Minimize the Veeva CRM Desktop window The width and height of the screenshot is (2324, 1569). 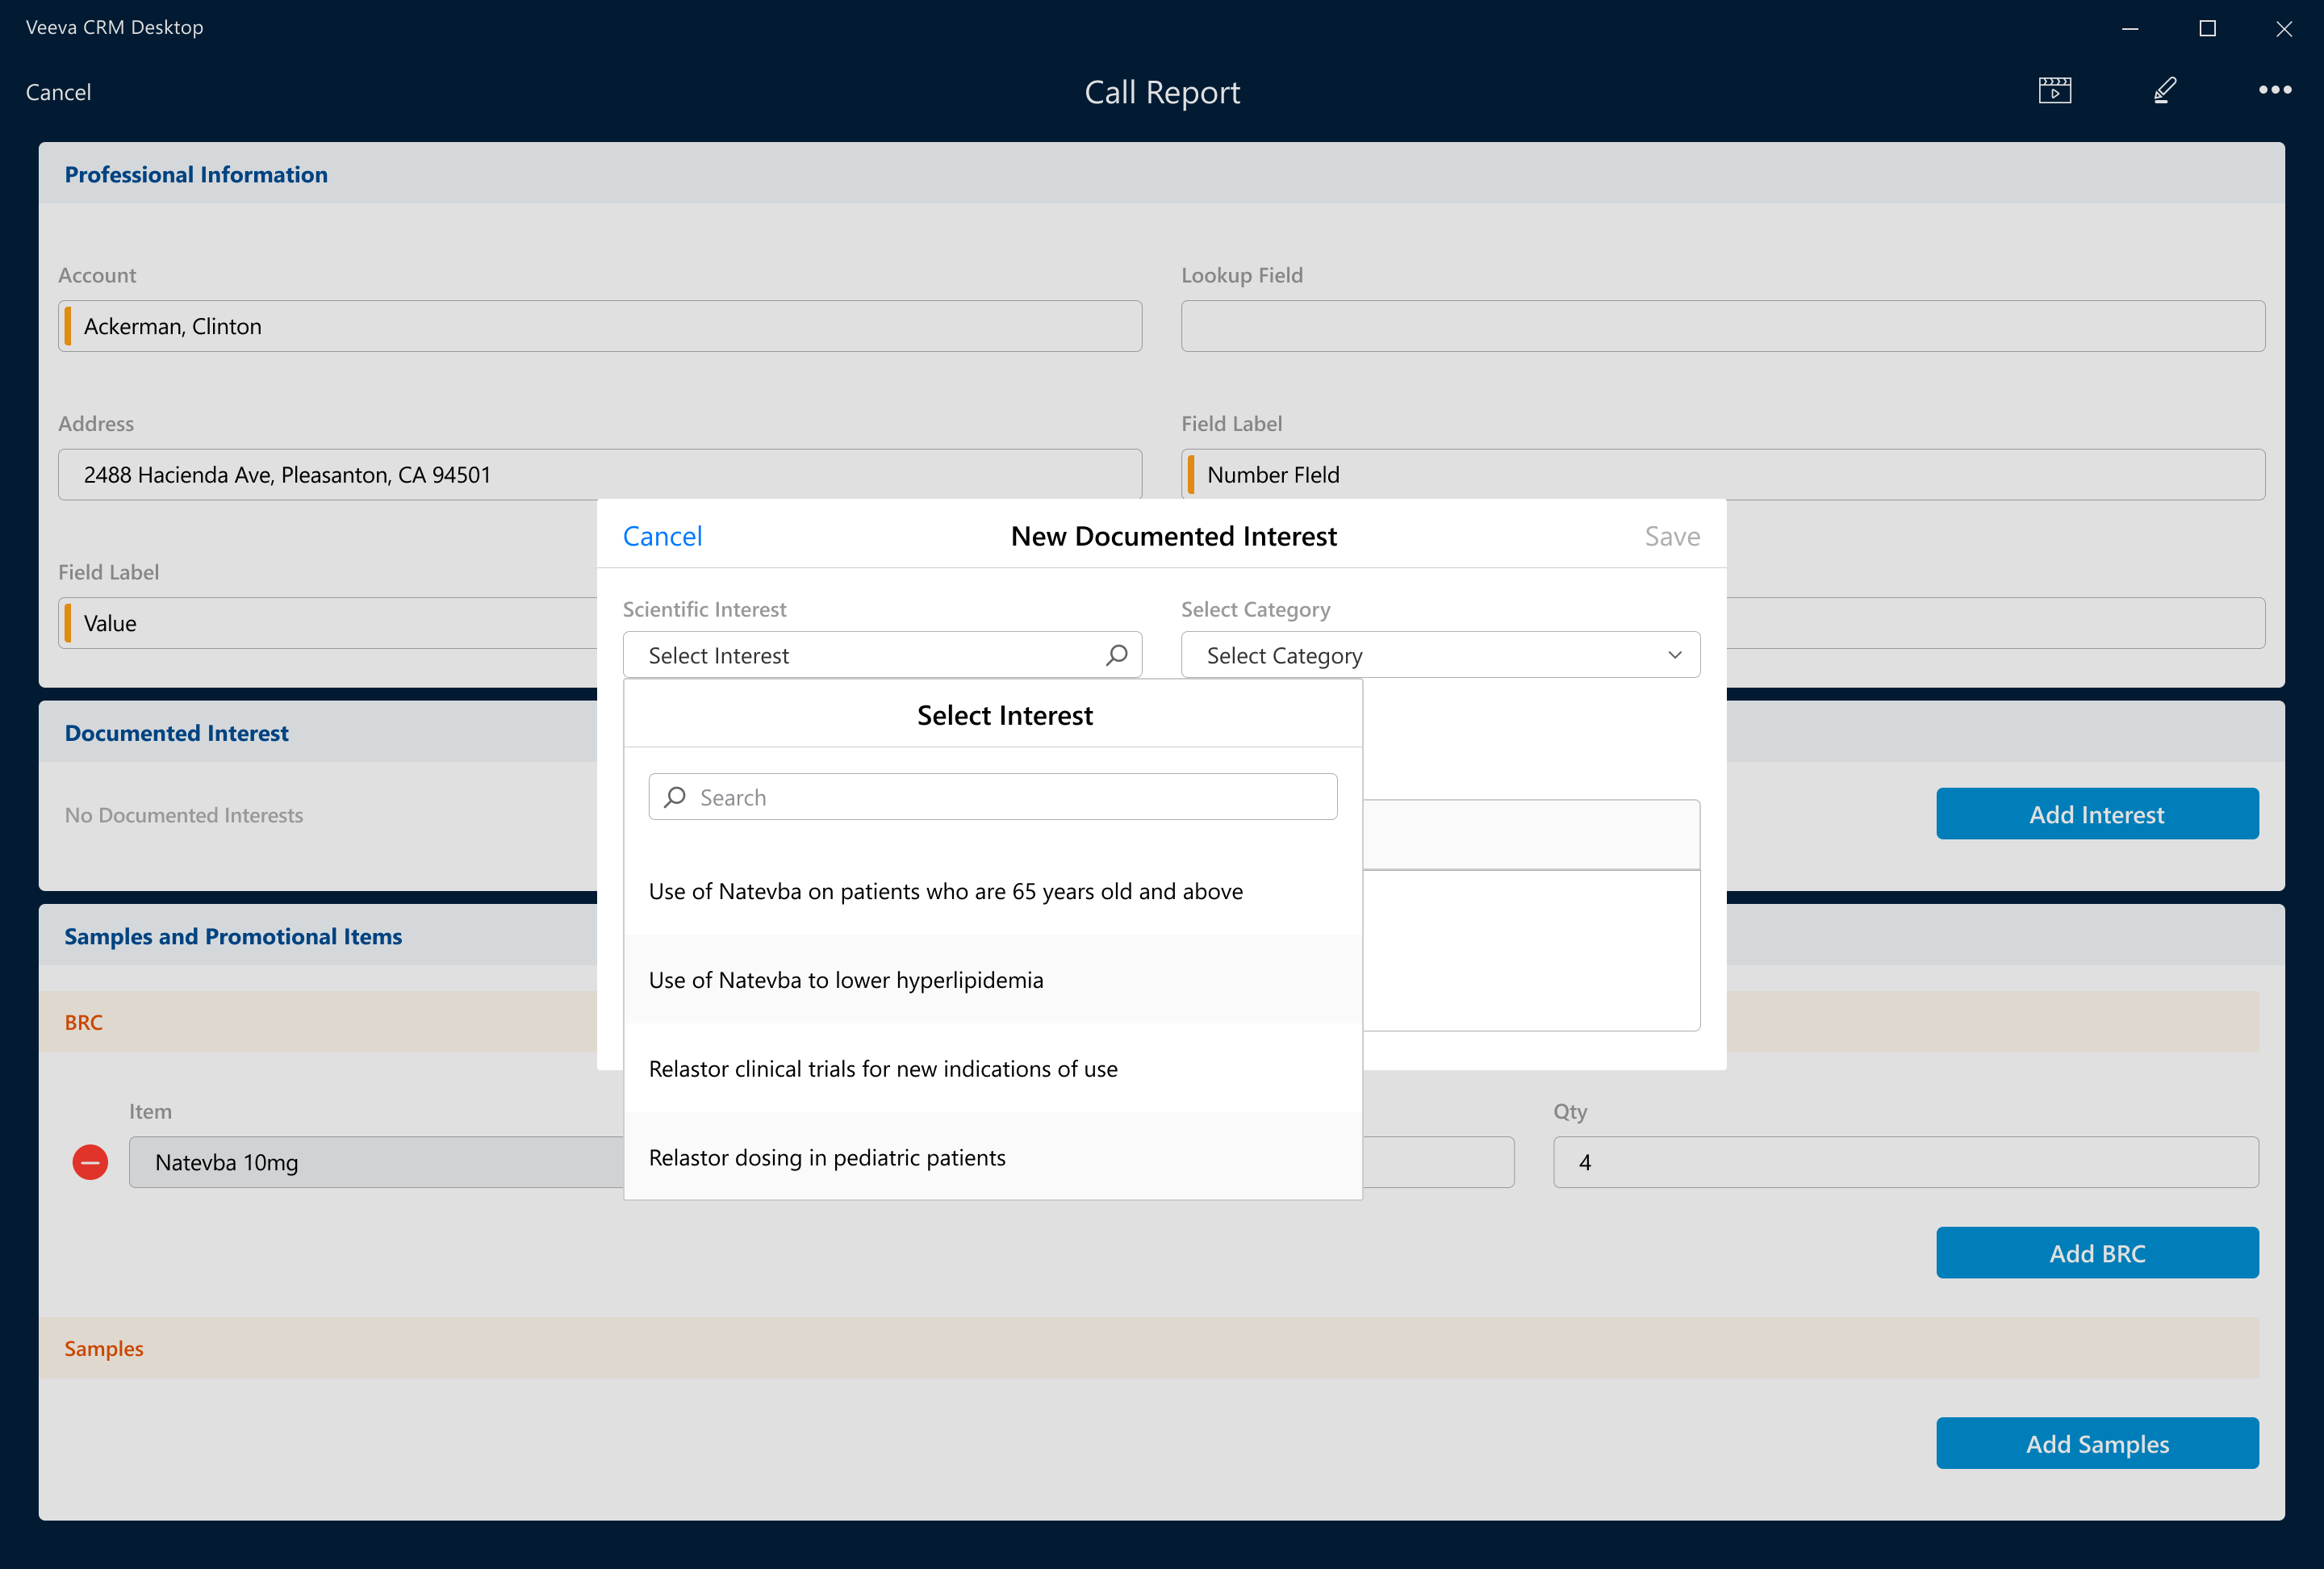2130,28
